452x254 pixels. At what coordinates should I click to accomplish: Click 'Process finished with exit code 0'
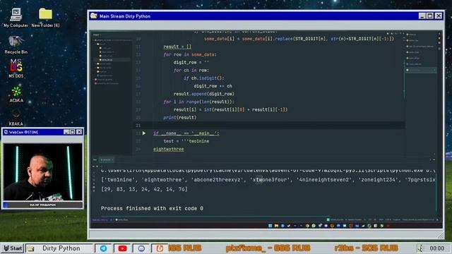152,208
